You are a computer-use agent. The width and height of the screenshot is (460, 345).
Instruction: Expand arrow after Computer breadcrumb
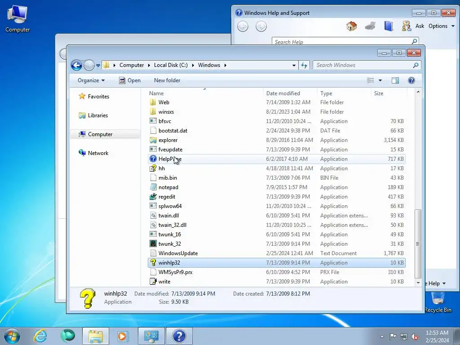149,65
